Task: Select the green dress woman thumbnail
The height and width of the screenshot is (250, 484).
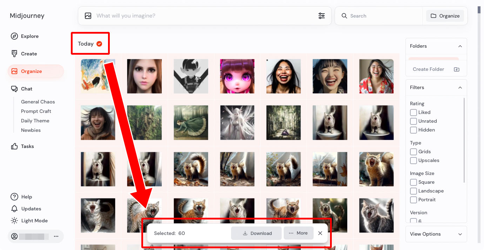Action: pos(191,123)
